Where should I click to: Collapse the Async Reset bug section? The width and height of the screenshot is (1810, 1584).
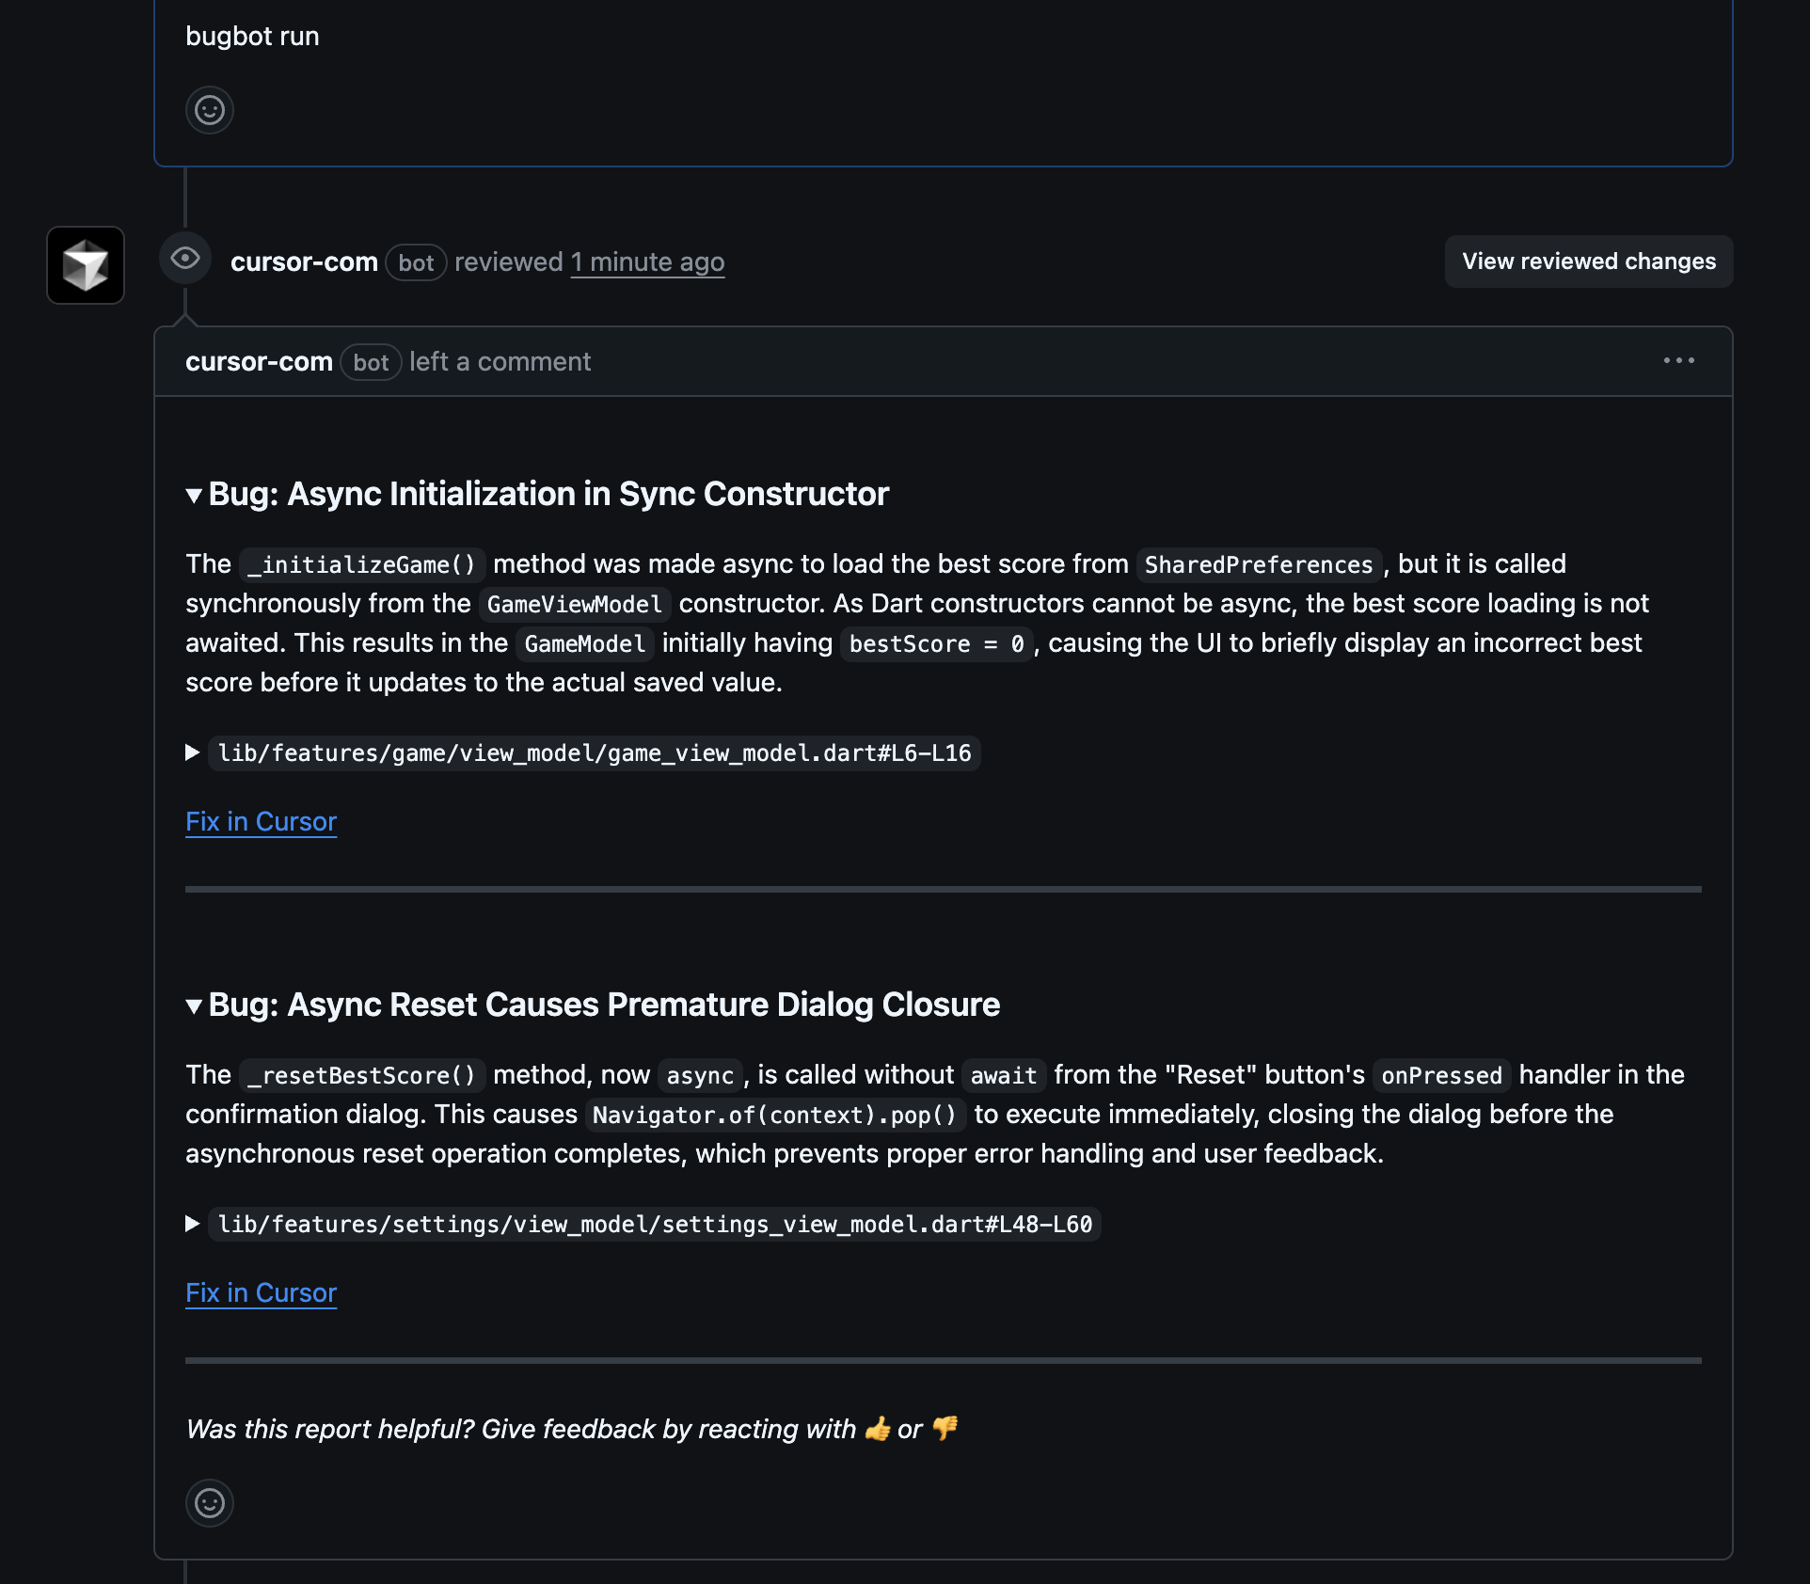(x=194, y=1006)
